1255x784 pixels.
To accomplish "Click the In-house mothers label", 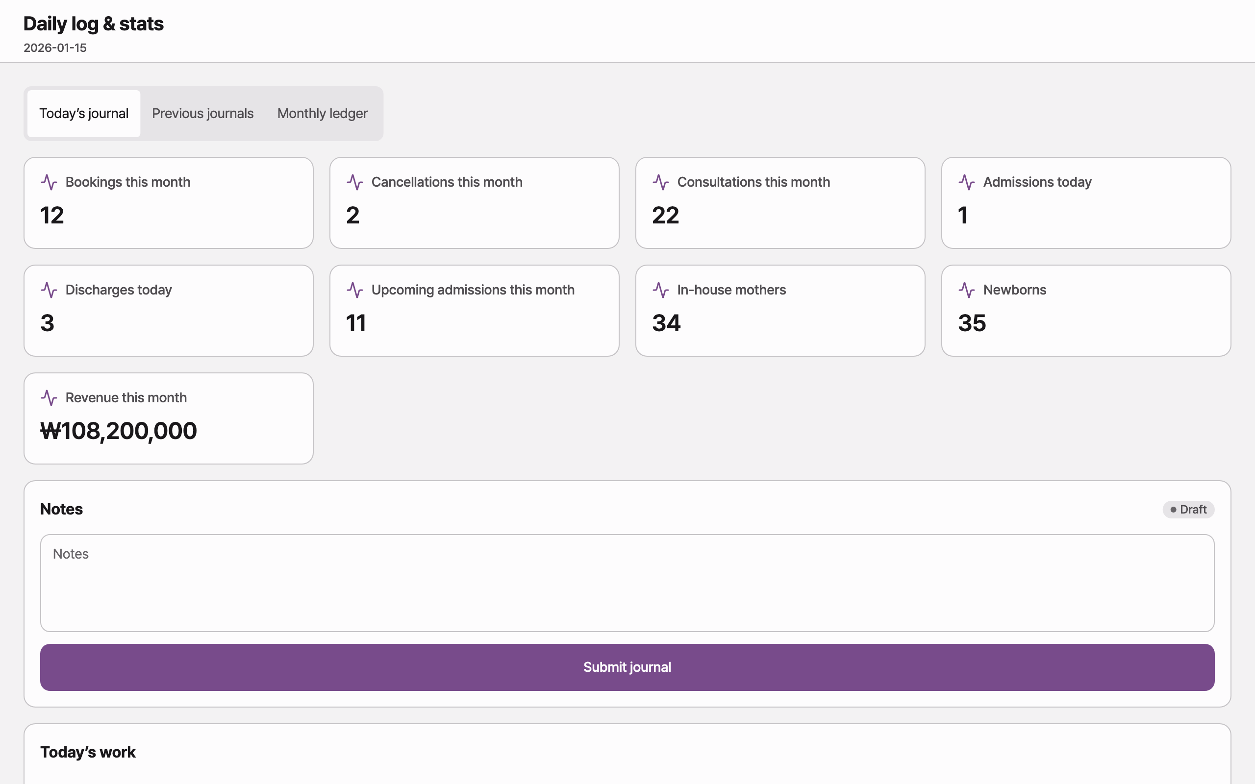I will (x=731, y=290).
